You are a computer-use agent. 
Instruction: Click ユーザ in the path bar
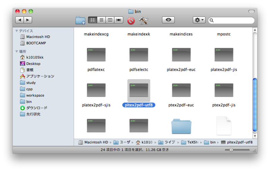click(x=122, y=142)
